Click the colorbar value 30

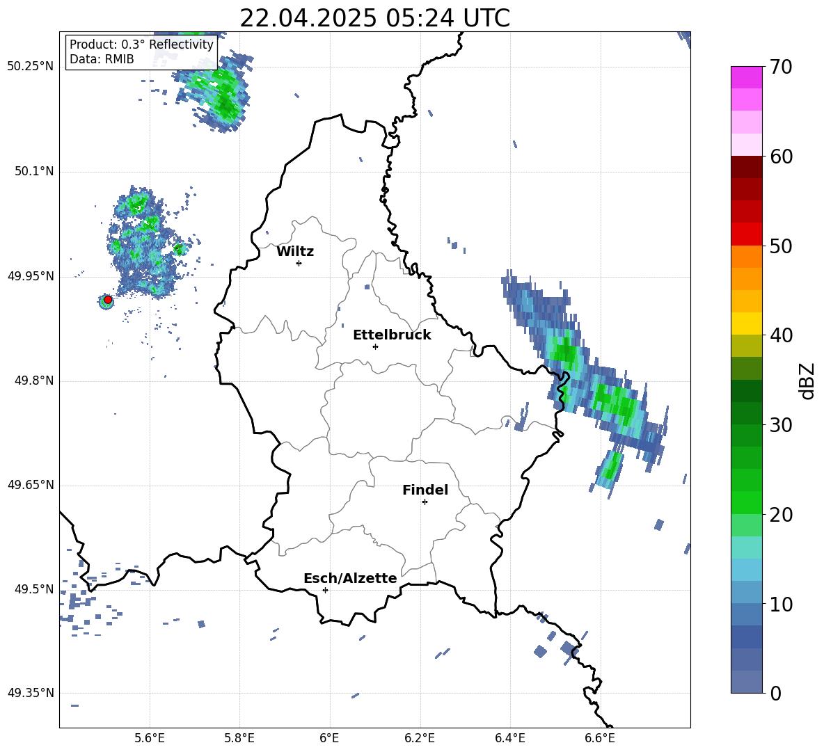781,425
